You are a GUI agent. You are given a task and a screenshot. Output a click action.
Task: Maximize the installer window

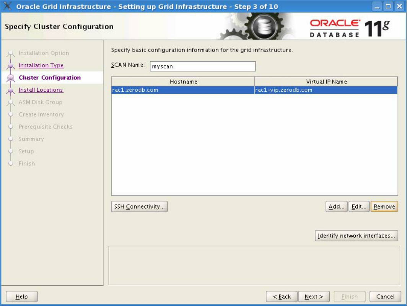(x=388, y=7)
